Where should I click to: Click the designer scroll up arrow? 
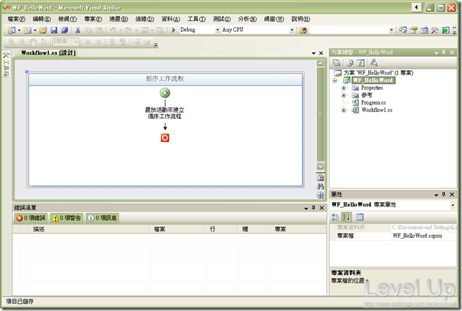[320, 63]
